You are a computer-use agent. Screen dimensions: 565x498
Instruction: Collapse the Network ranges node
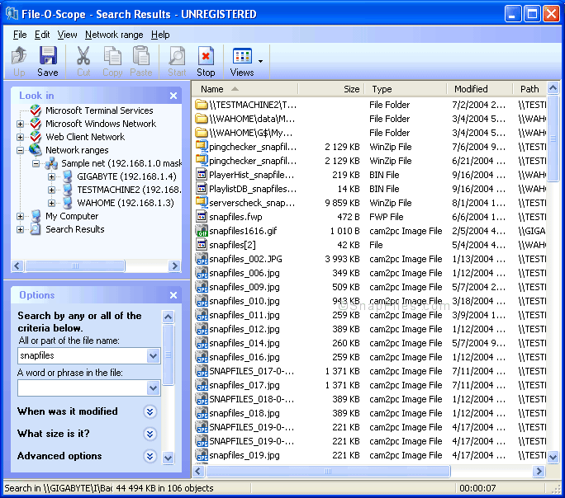(20, 150)
